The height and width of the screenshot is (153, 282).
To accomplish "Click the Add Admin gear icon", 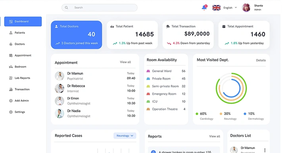I will pos(11,101).
